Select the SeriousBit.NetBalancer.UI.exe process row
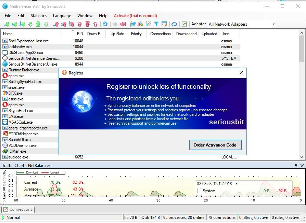The width and height of the screenshot is (306, 223). click(120, 64)
